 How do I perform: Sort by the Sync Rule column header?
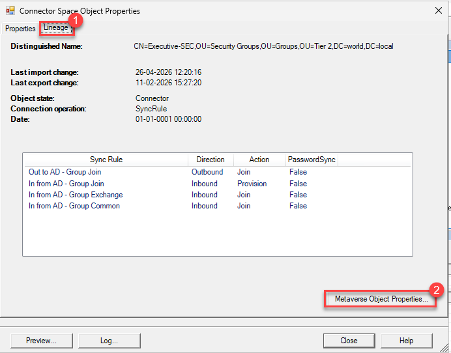click(x=106, y=160)
